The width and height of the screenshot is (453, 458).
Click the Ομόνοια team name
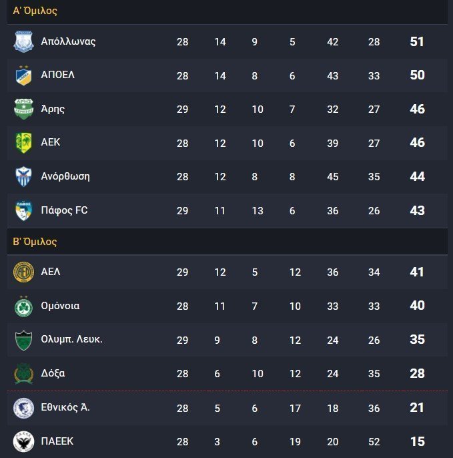60,306
